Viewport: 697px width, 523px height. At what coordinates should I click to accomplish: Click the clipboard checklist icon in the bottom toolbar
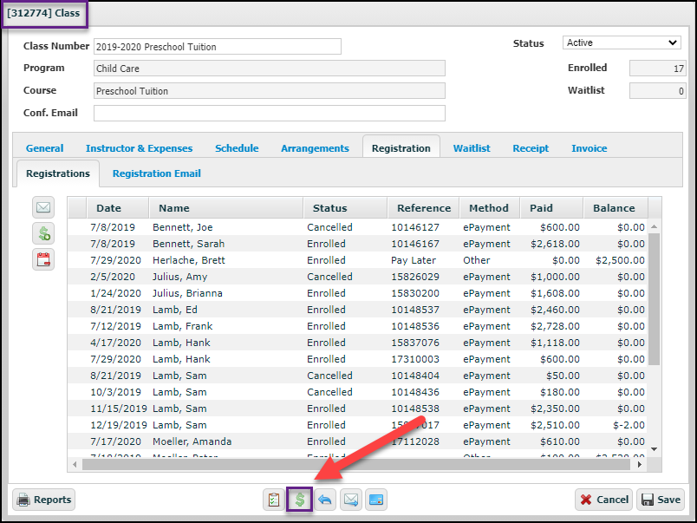274,500
